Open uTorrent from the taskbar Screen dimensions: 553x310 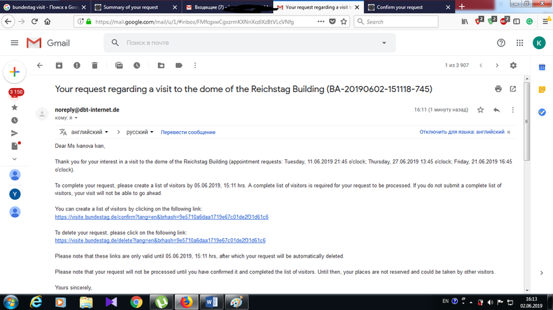click(x=161, y=303)
